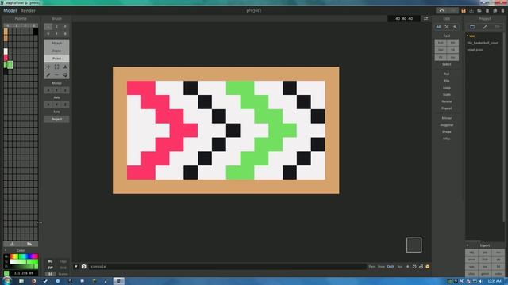Screen dimensions: 508x285
Task: Pick the pink palette swatch
Action: click(x=6, y=58)
